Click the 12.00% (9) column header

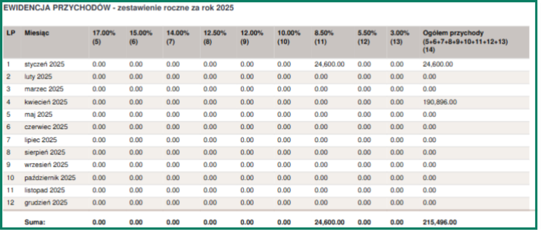252,37
